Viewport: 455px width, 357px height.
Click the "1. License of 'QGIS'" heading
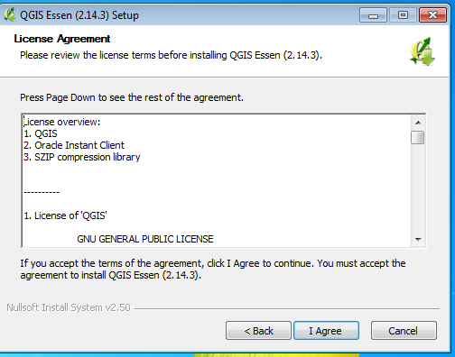(65, 215)
